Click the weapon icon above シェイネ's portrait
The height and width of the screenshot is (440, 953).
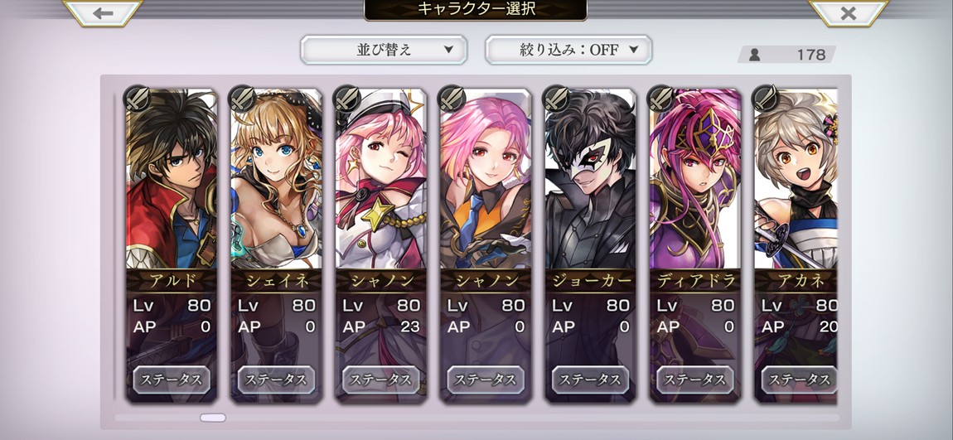point(242,99)
